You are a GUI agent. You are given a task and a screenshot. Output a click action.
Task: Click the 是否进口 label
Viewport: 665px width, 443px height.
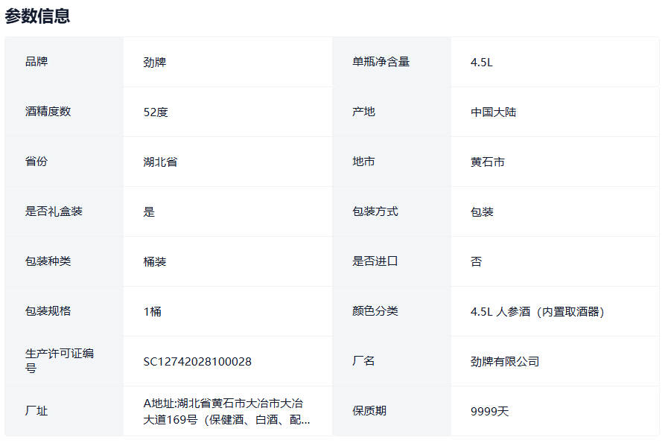pyautogui.click(x=375, y=261)
